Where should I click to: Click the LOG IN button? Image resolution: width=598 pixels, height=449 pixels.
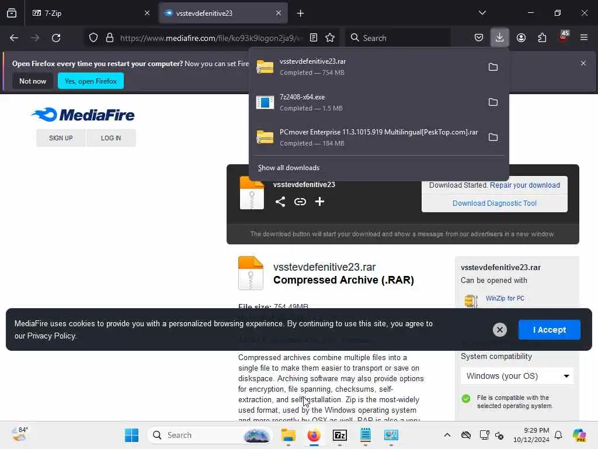[x=111, y=138]
